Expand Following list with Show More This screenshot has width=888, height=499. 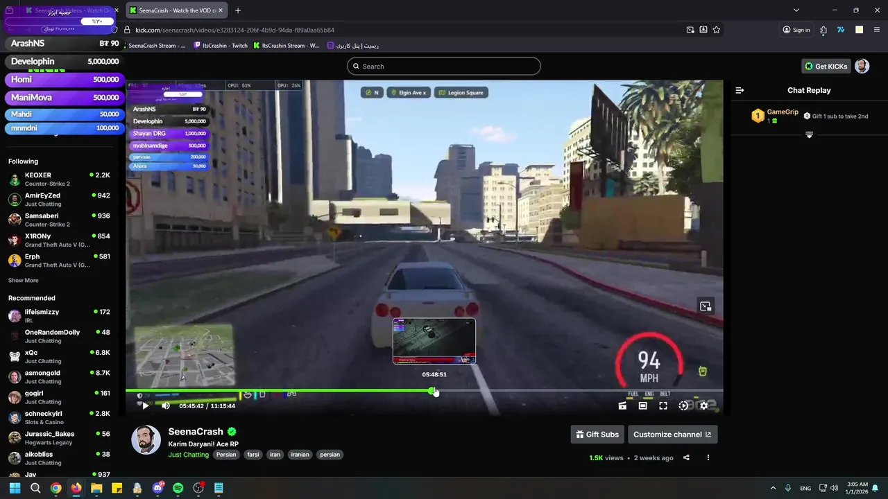[x=23, y=281]
